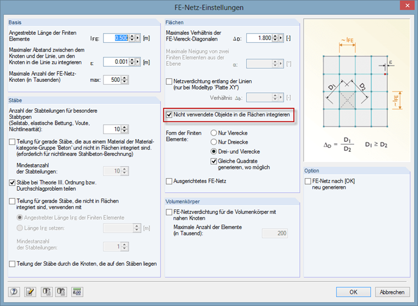Click the max nodes field with 500
Screen dimensions: 418x306
113,80
